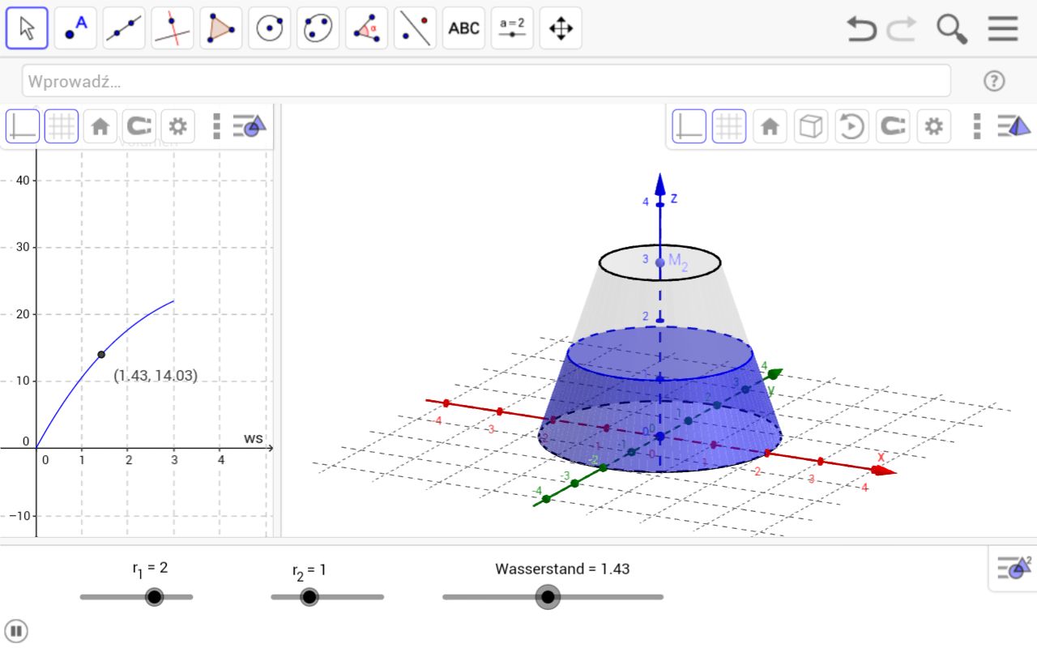Open 2D graphics view settings gear
Screen dimensions: 1037x648
178,126
